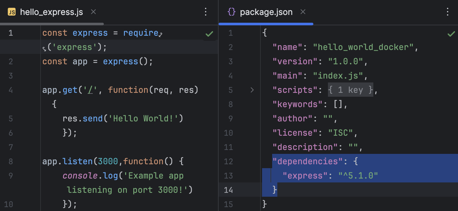Unfold the { 1 key } placeholder
The height and width of the screenshot is (211, 458).
350,90
